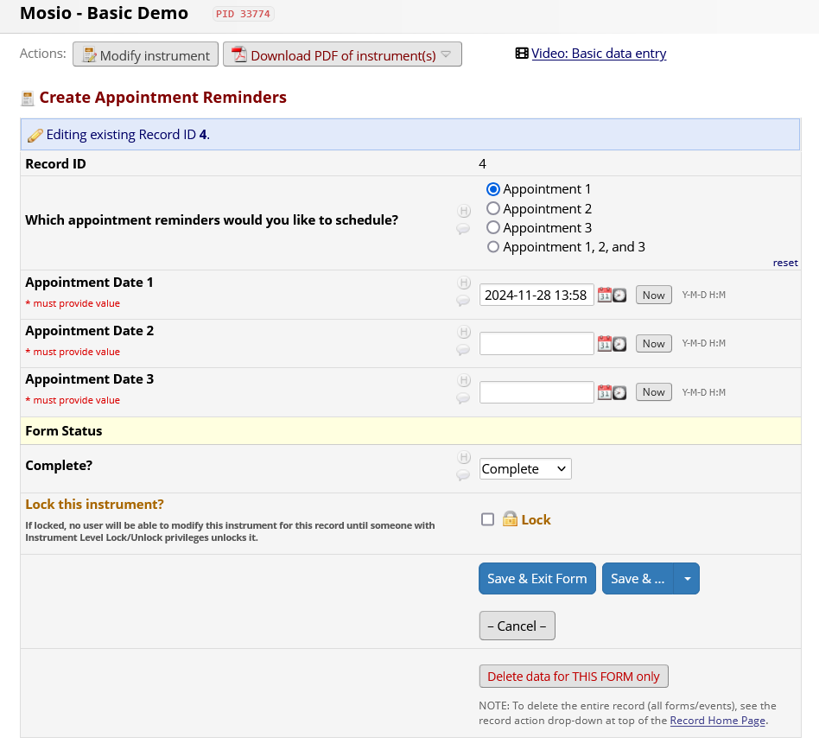
Task: Open data history icon for Appointment Date 3
Action: click(x=464, y=380)
